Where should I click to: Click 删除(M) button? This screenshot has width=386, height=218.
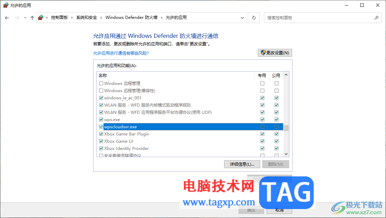(x=275, y=164)
